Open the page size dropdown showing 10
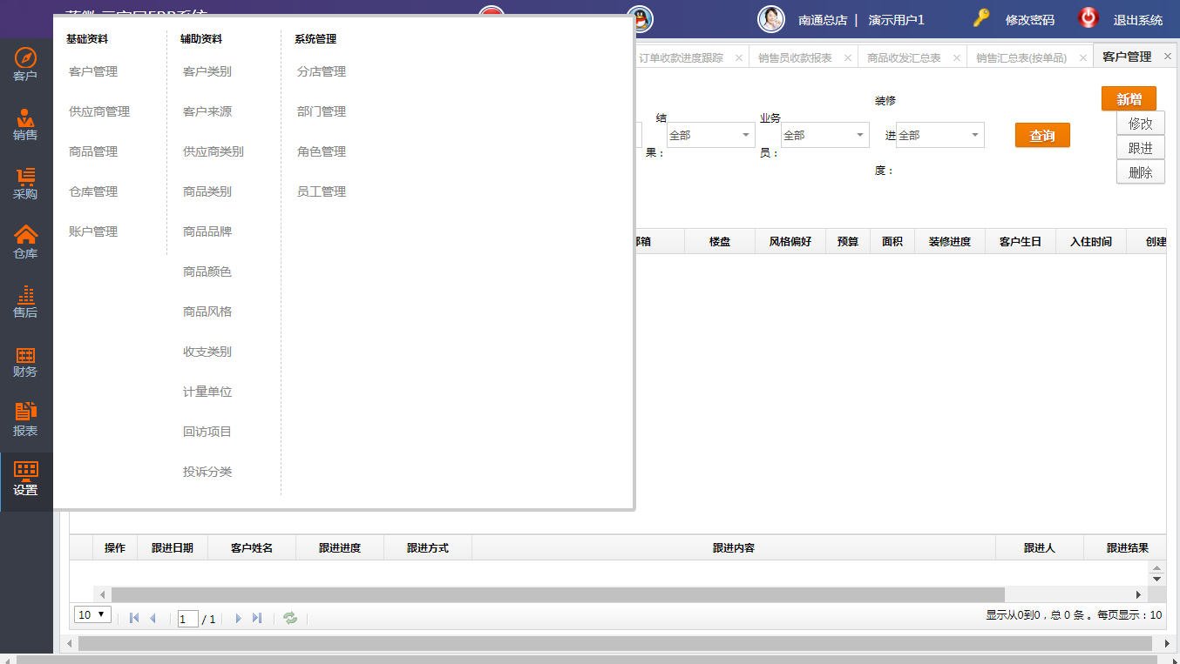 coord(92,614)
